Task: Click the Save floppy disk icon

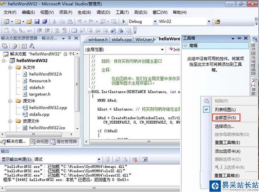Action: click(x=37, y=21)
